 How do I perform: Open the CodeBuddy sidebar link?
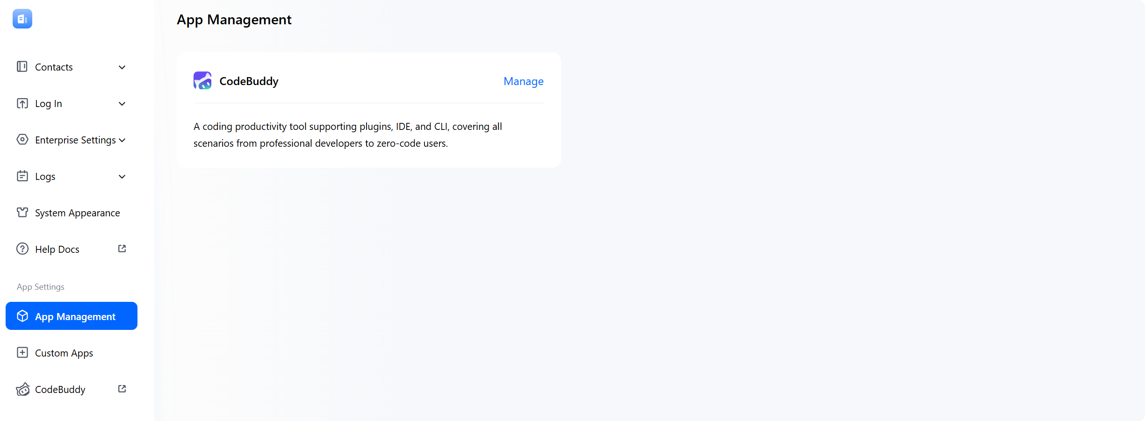[x=72, y=389]
